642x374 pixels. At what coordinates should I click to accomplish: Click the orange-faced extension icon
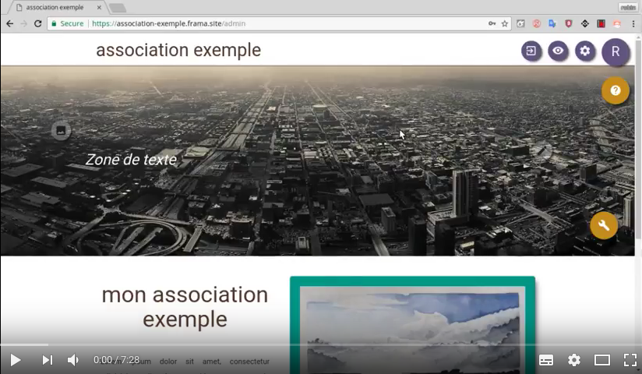pyautogui.click(x=616, y=23)
